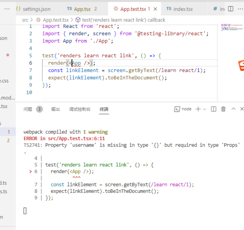Split the terminal pane
Image resolution: width=244 pixels, height=230 pixels.
[214, 109]
